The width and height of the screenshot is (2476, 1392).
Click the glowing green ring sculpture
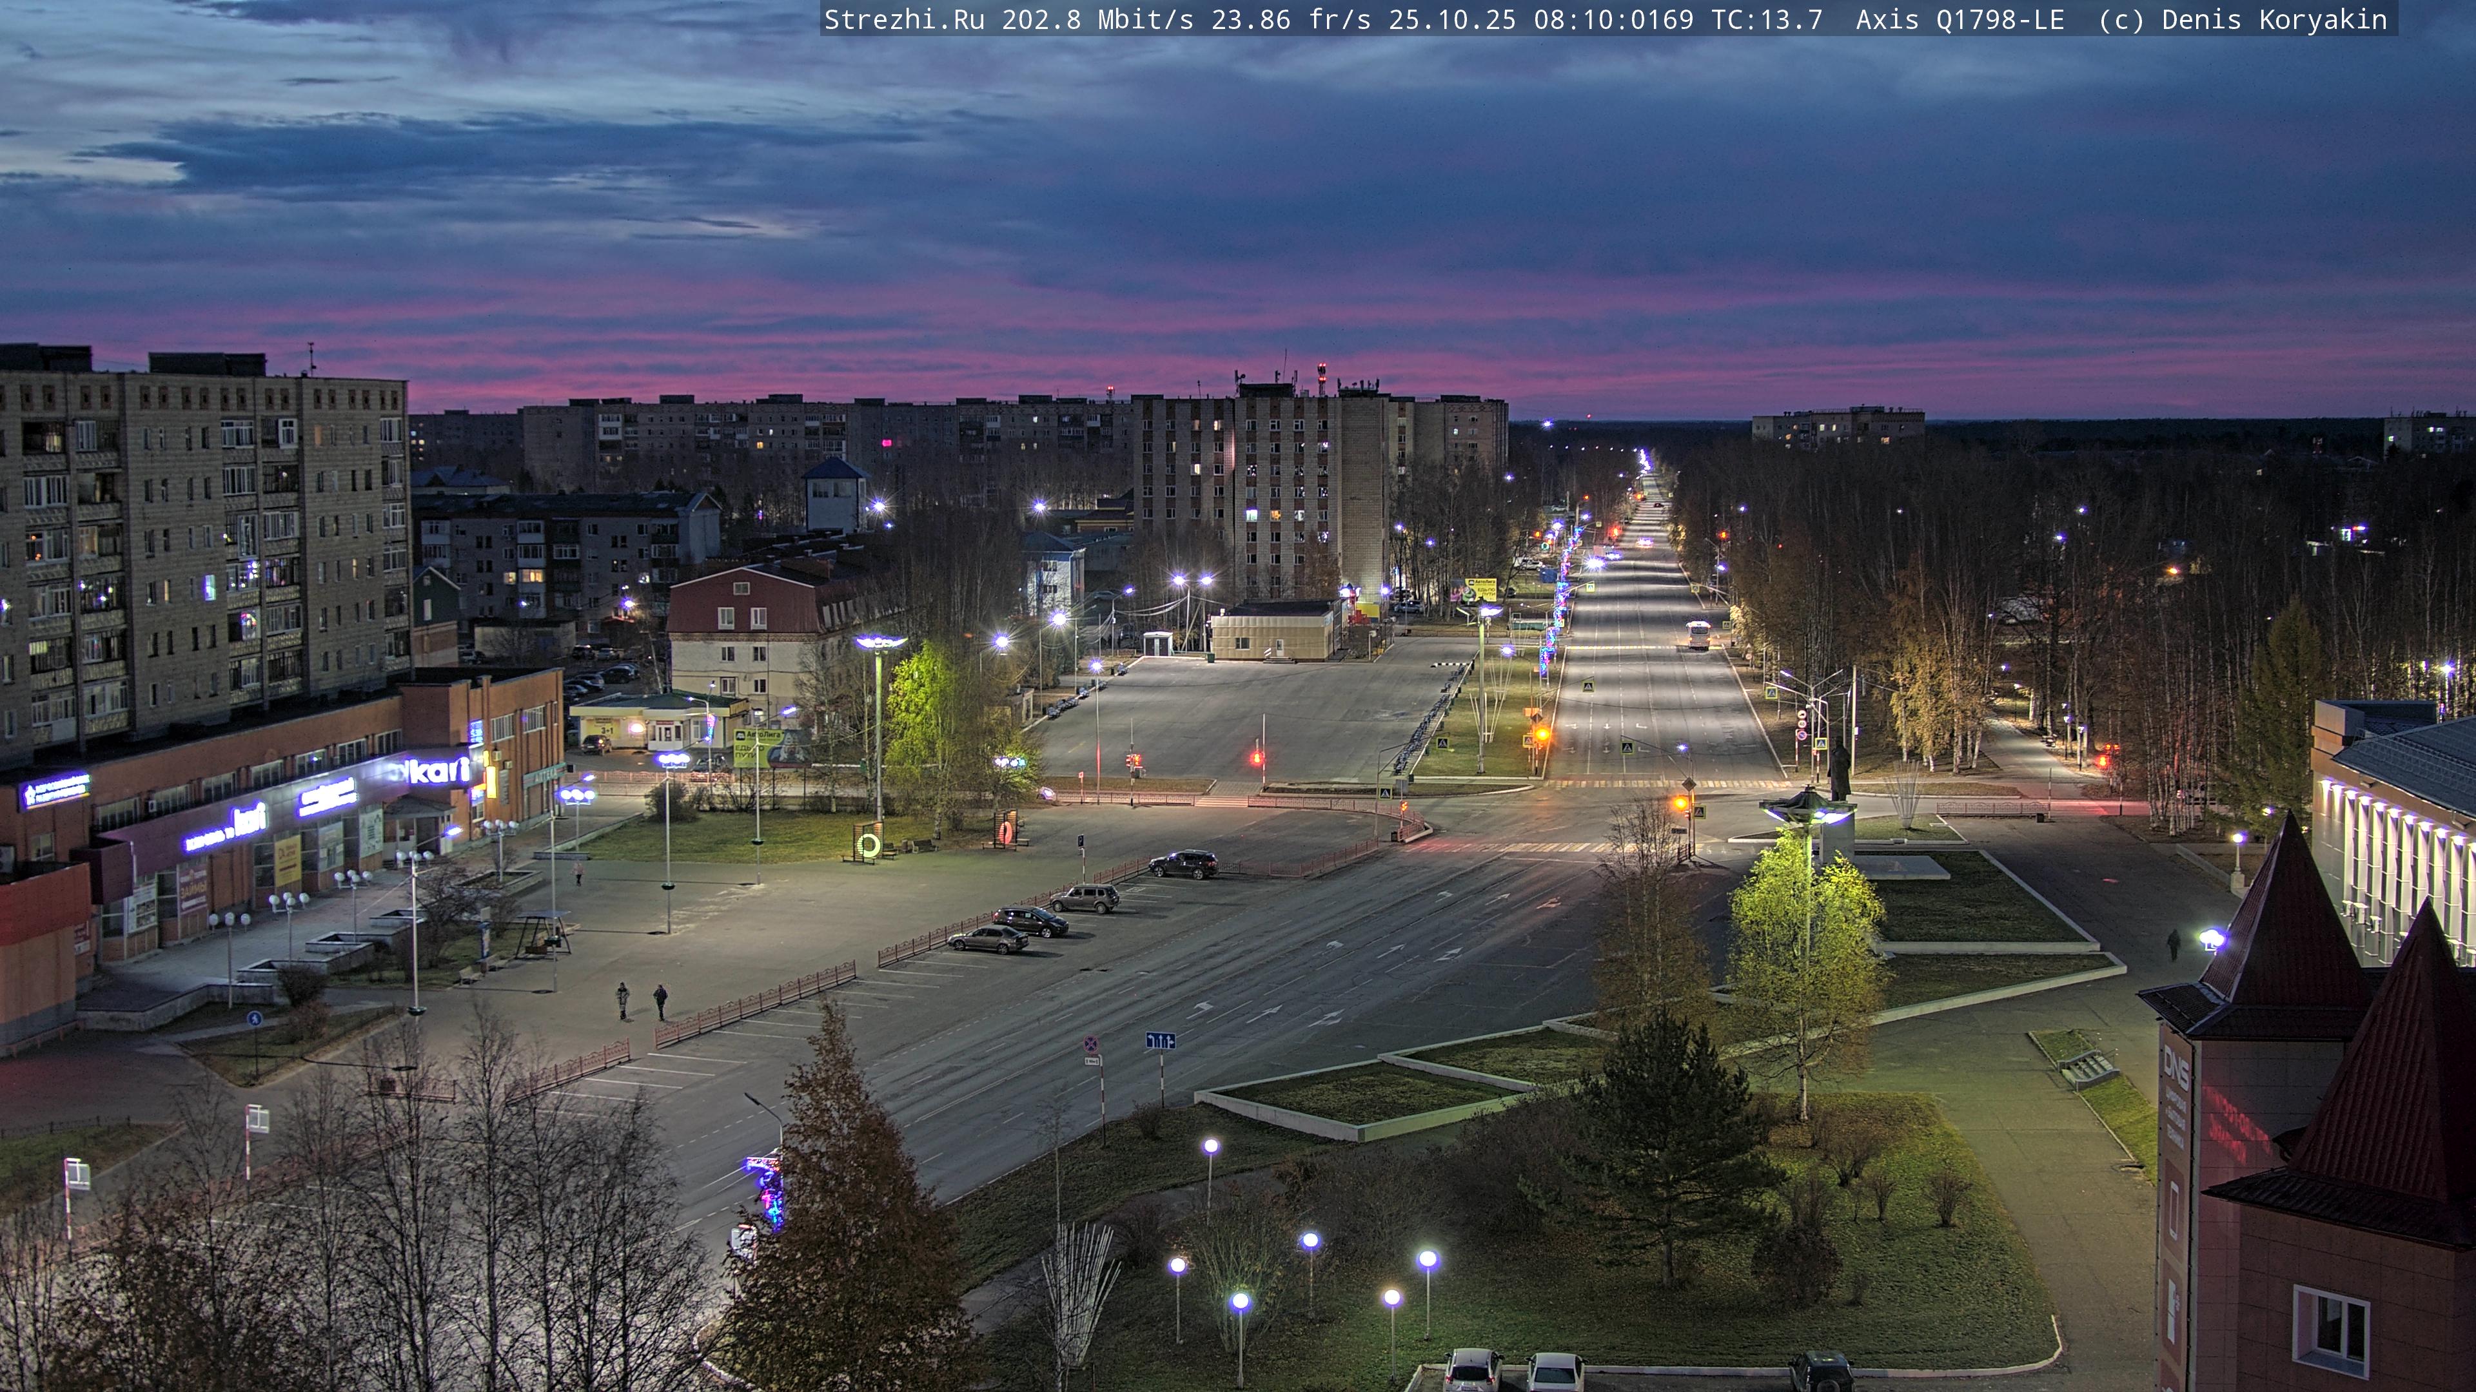tap(869, 844)
